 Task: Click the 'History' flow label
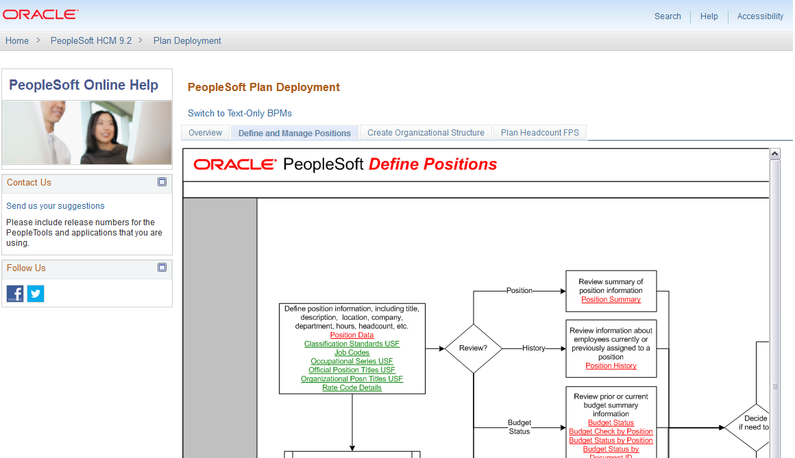534,348
